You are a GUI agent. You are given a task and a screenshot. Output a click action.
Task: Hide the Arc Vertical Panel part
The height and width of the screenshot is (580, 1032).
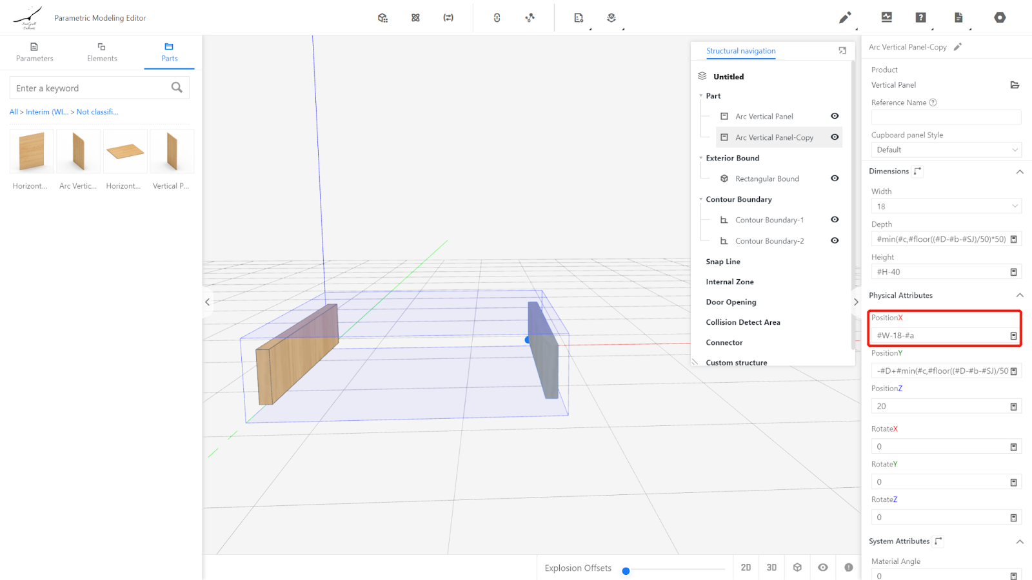click(x=835, y=117)
